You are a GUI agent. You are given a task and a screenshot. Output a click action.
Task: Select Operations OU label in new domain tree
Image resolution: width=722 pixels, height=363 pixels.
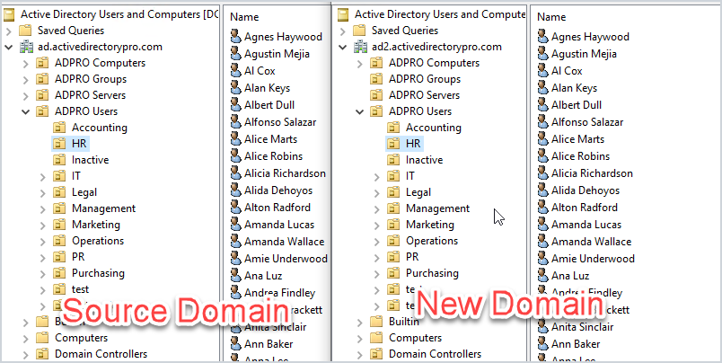(x=432, y=241)
